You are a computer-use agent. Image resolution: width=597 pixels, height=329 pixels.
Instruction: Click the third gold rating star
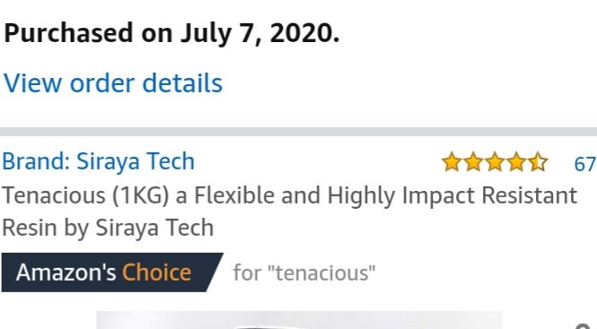pos(495,161)
